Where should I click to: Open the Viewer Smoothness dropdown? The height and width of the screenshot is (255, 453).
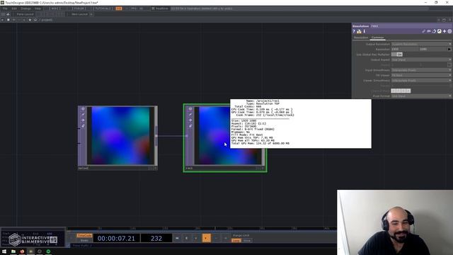pos(421,80)
